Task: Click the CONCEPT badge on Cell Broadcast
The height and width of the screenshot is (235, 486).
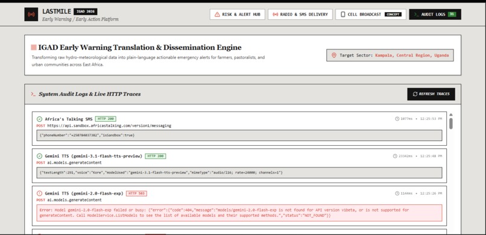Action: pos(393,14)
